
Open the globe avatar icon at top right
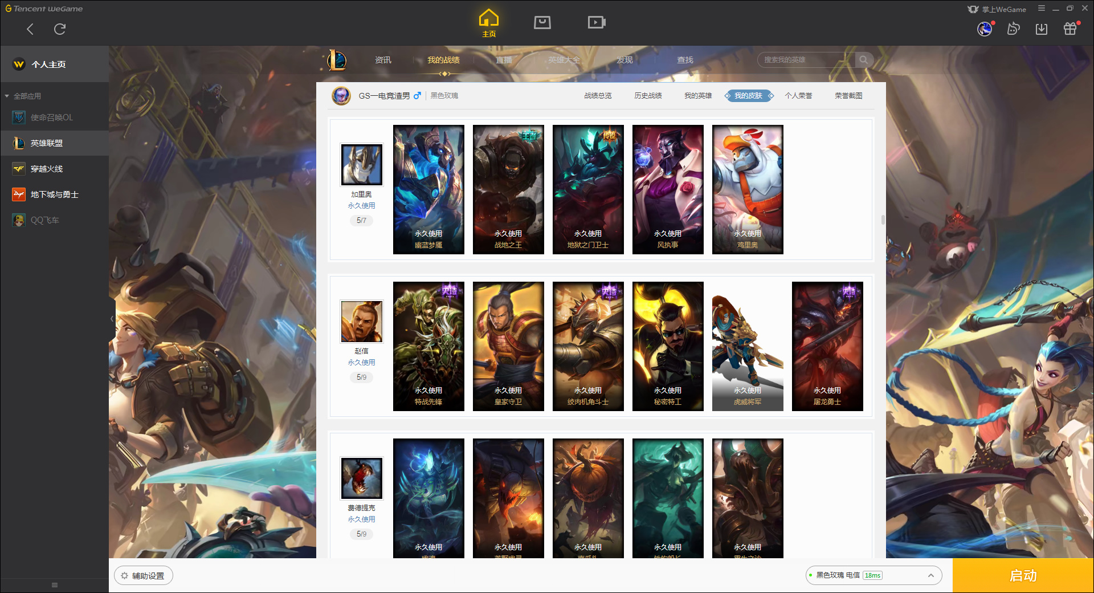pyautogui.click(x=985, y=29)
